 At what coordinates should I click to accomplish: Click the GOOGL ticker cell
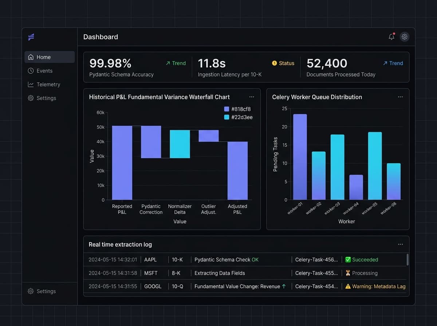(153, 286)
